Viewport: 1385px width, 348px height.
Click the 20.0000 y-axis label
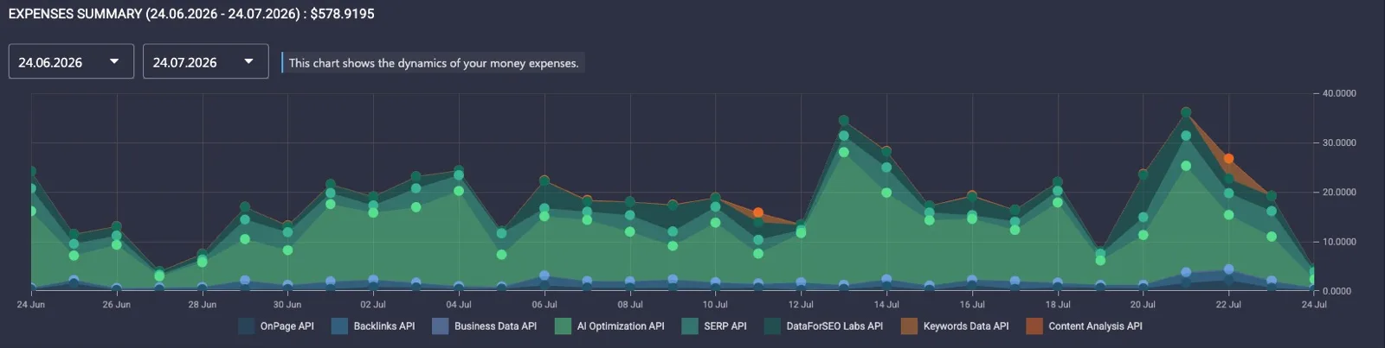1339,193
